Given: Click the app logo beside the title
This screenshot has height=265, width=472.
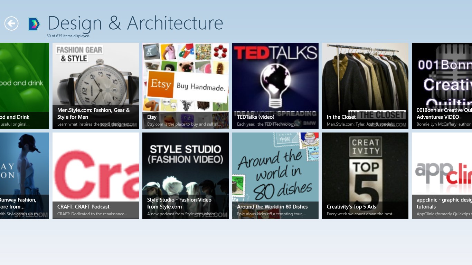Looking at the screenshot, I should coord(34,24).
